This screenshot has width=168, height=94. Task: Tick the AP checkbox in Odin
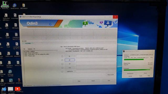tap(62, 60)
